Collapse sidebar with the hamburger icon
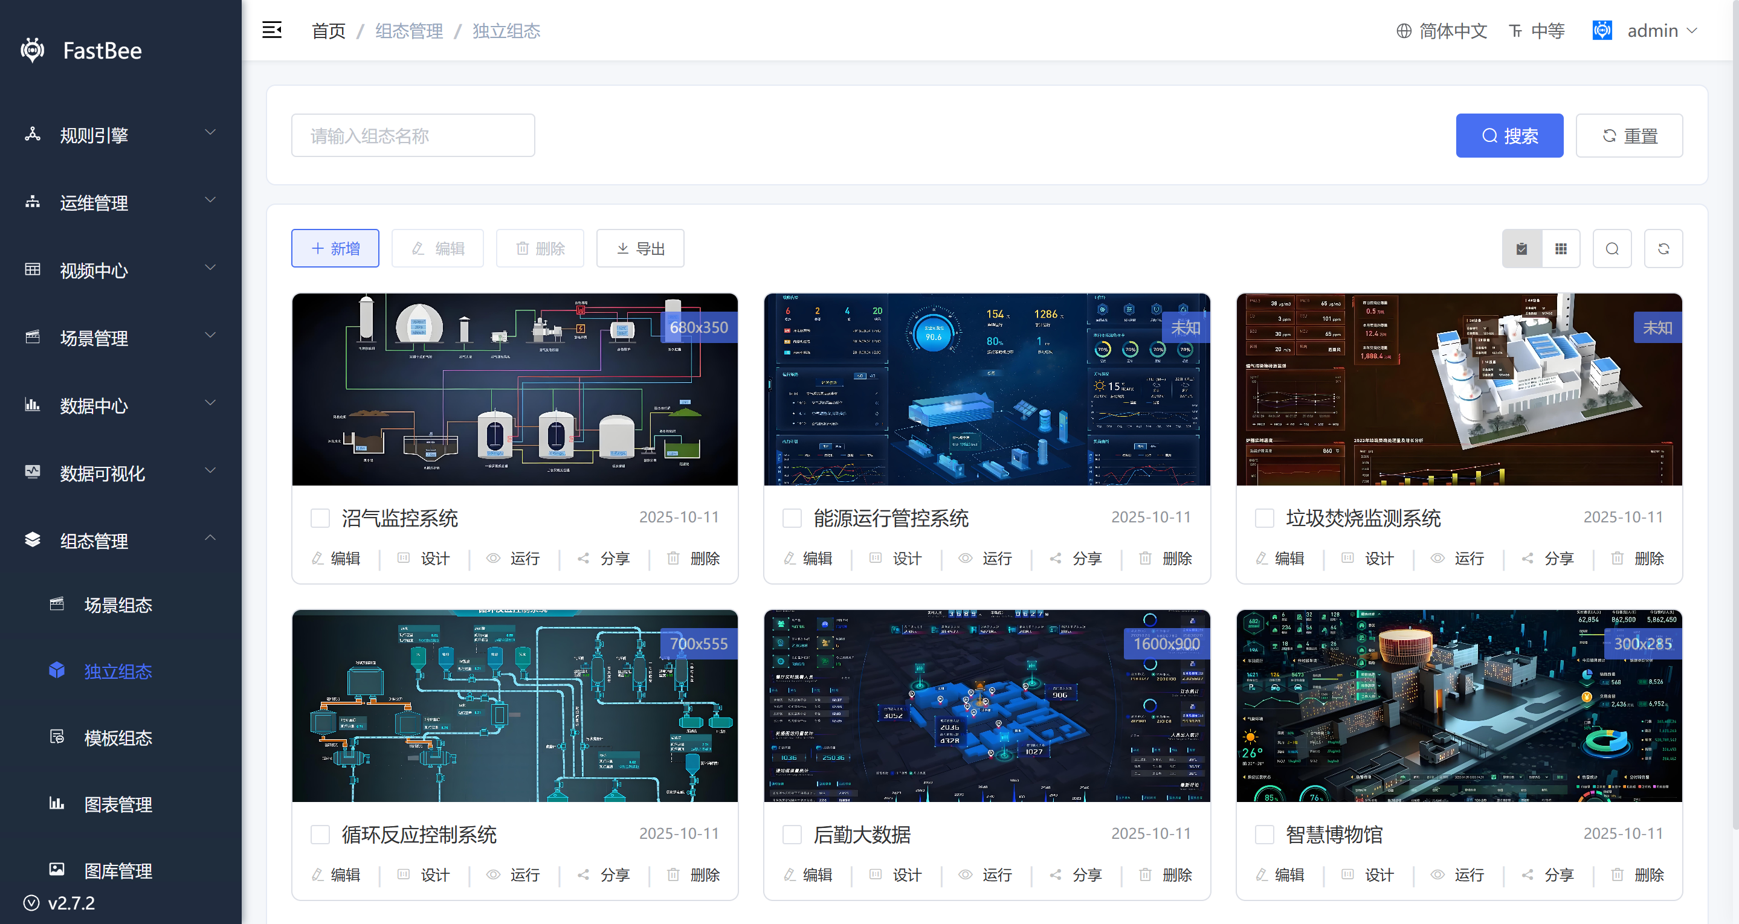This screenshot has height=924, width=1739. coord(271,30)
